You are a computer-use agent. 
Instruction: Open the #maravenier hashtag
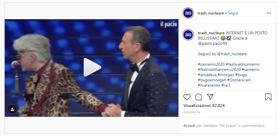pyautogui.click(x=209, y=85)
